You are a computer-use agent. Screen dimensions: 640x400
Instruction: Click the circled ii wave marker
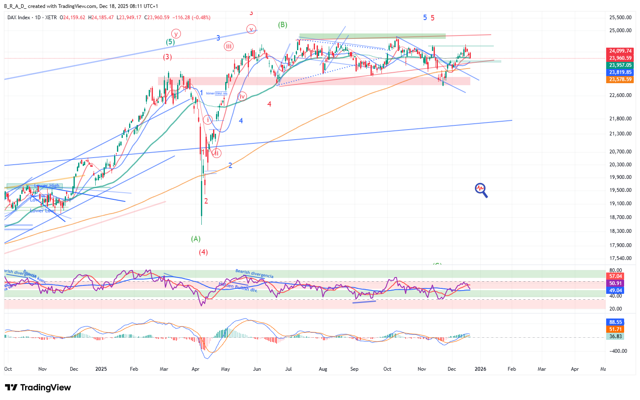216,153
